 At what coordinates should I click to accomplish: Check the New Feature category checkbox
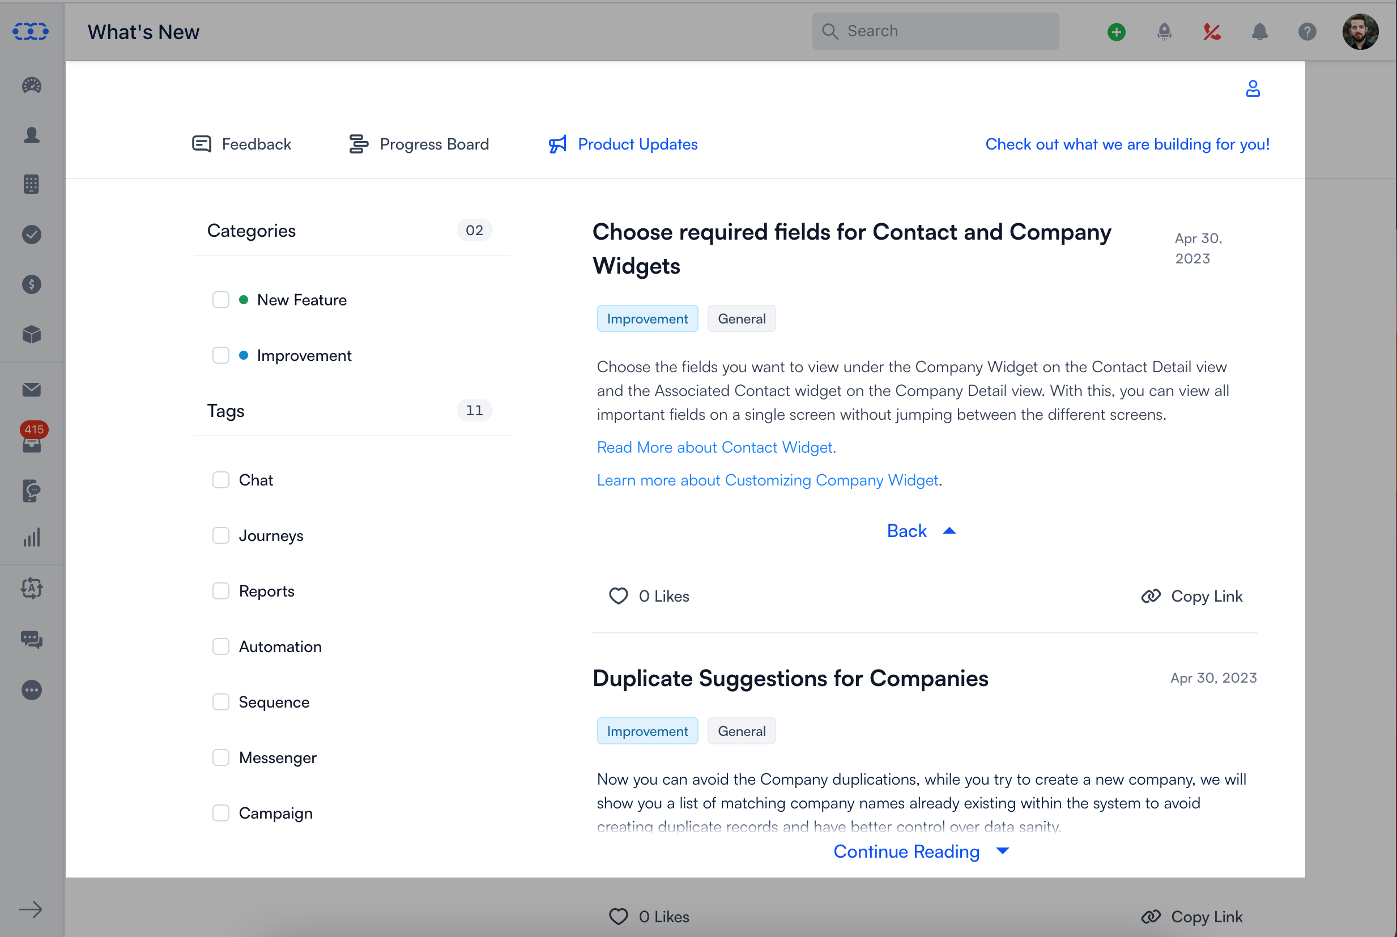pos(221,299)
